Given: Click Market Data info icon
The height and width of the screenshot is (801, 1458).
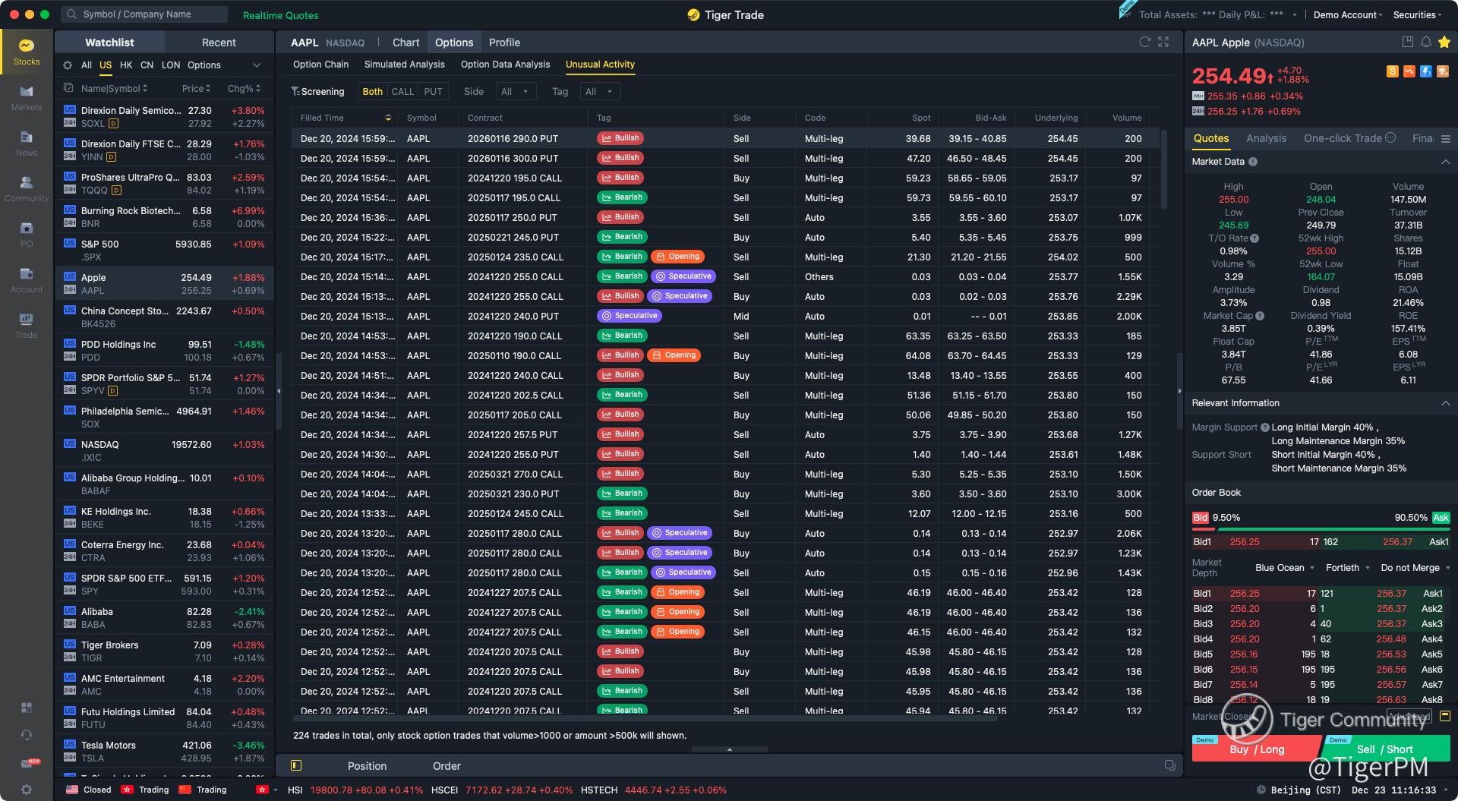Looking at the screenshot, I should (1253, 162).
